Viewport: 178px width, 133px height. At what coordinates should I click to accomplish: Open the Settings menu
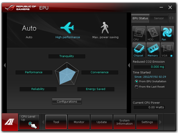point(147,122)
